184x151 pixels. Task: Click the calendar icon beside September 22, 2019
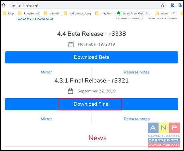pos(70,91)
